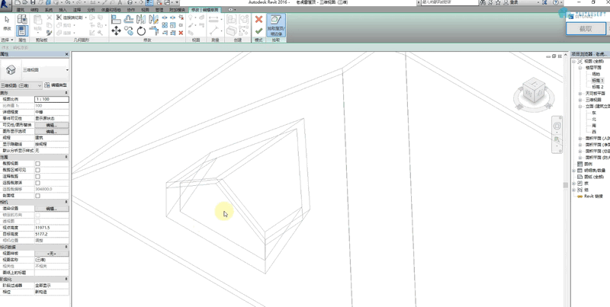Click the Rotate tool icon
Image resolution: width=610 pixels, height=307 pixels.
(x=141, y=30)
